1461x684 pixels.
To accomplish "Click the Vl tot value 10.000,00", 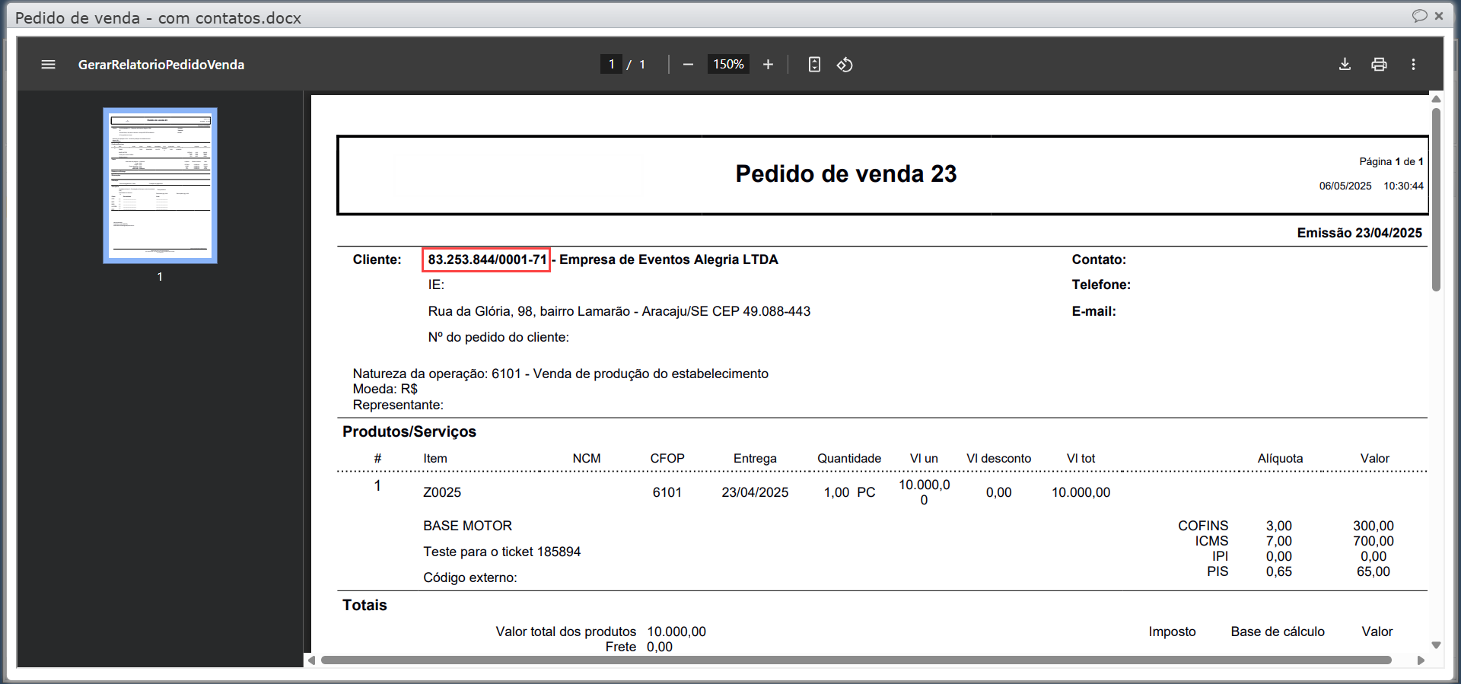I will [1081, 492].
